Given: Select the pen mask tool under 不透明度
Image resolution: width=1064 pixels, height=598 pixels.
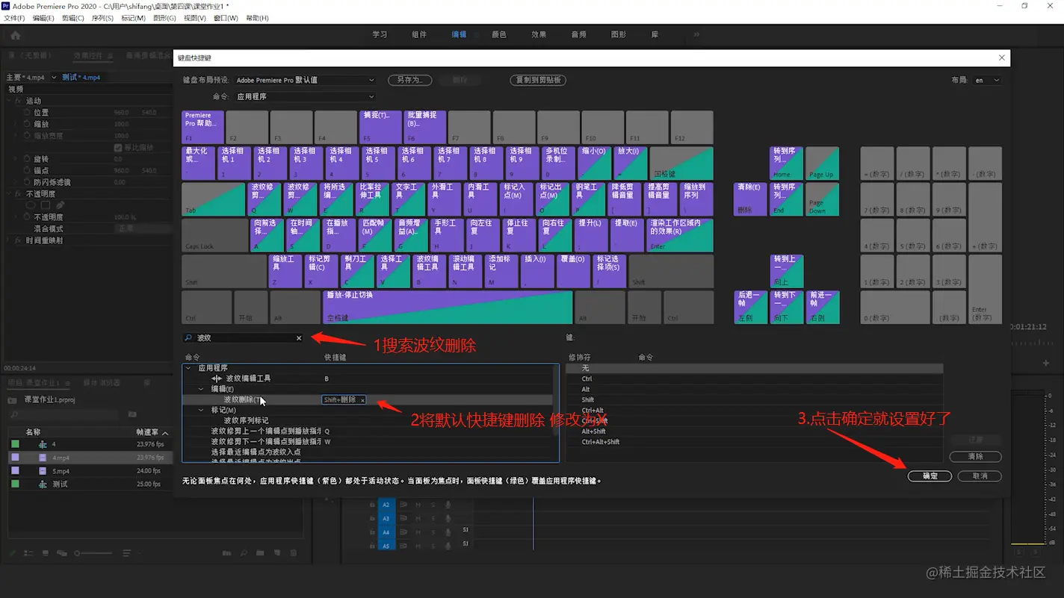Looking at the screenshot, I should click(x=60, y=205).
